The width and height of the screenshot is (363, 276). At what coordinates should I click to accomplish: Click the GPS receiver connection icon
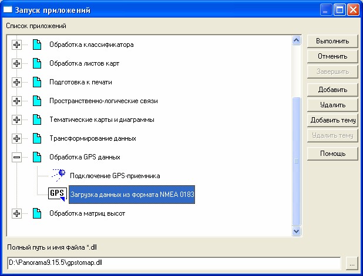57,175
